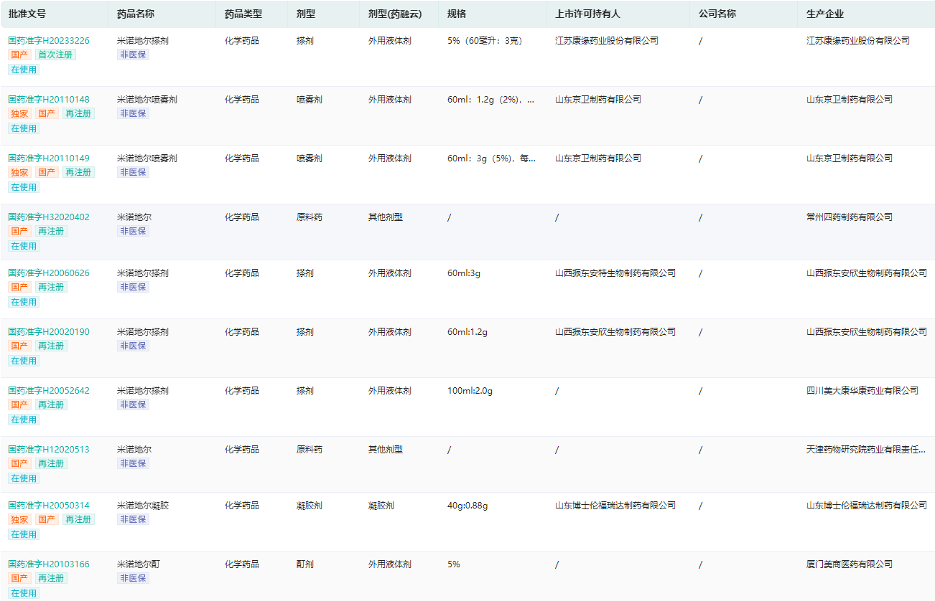Select manufacturer 厦门美商医药有限公司
Image resolution: width=935 pixels, height=601 pixels.
click(x=850, y=564)
